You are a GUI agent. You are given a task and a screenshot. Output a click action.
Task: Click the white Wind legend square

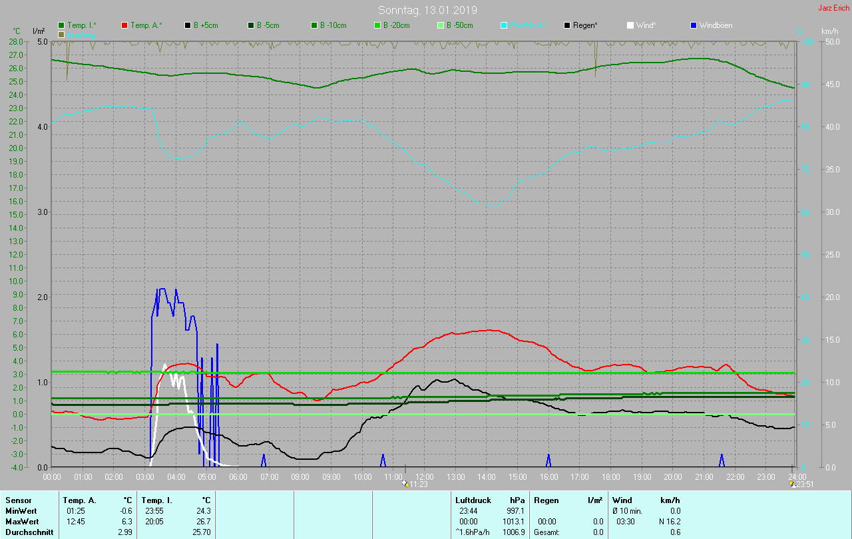630,25
